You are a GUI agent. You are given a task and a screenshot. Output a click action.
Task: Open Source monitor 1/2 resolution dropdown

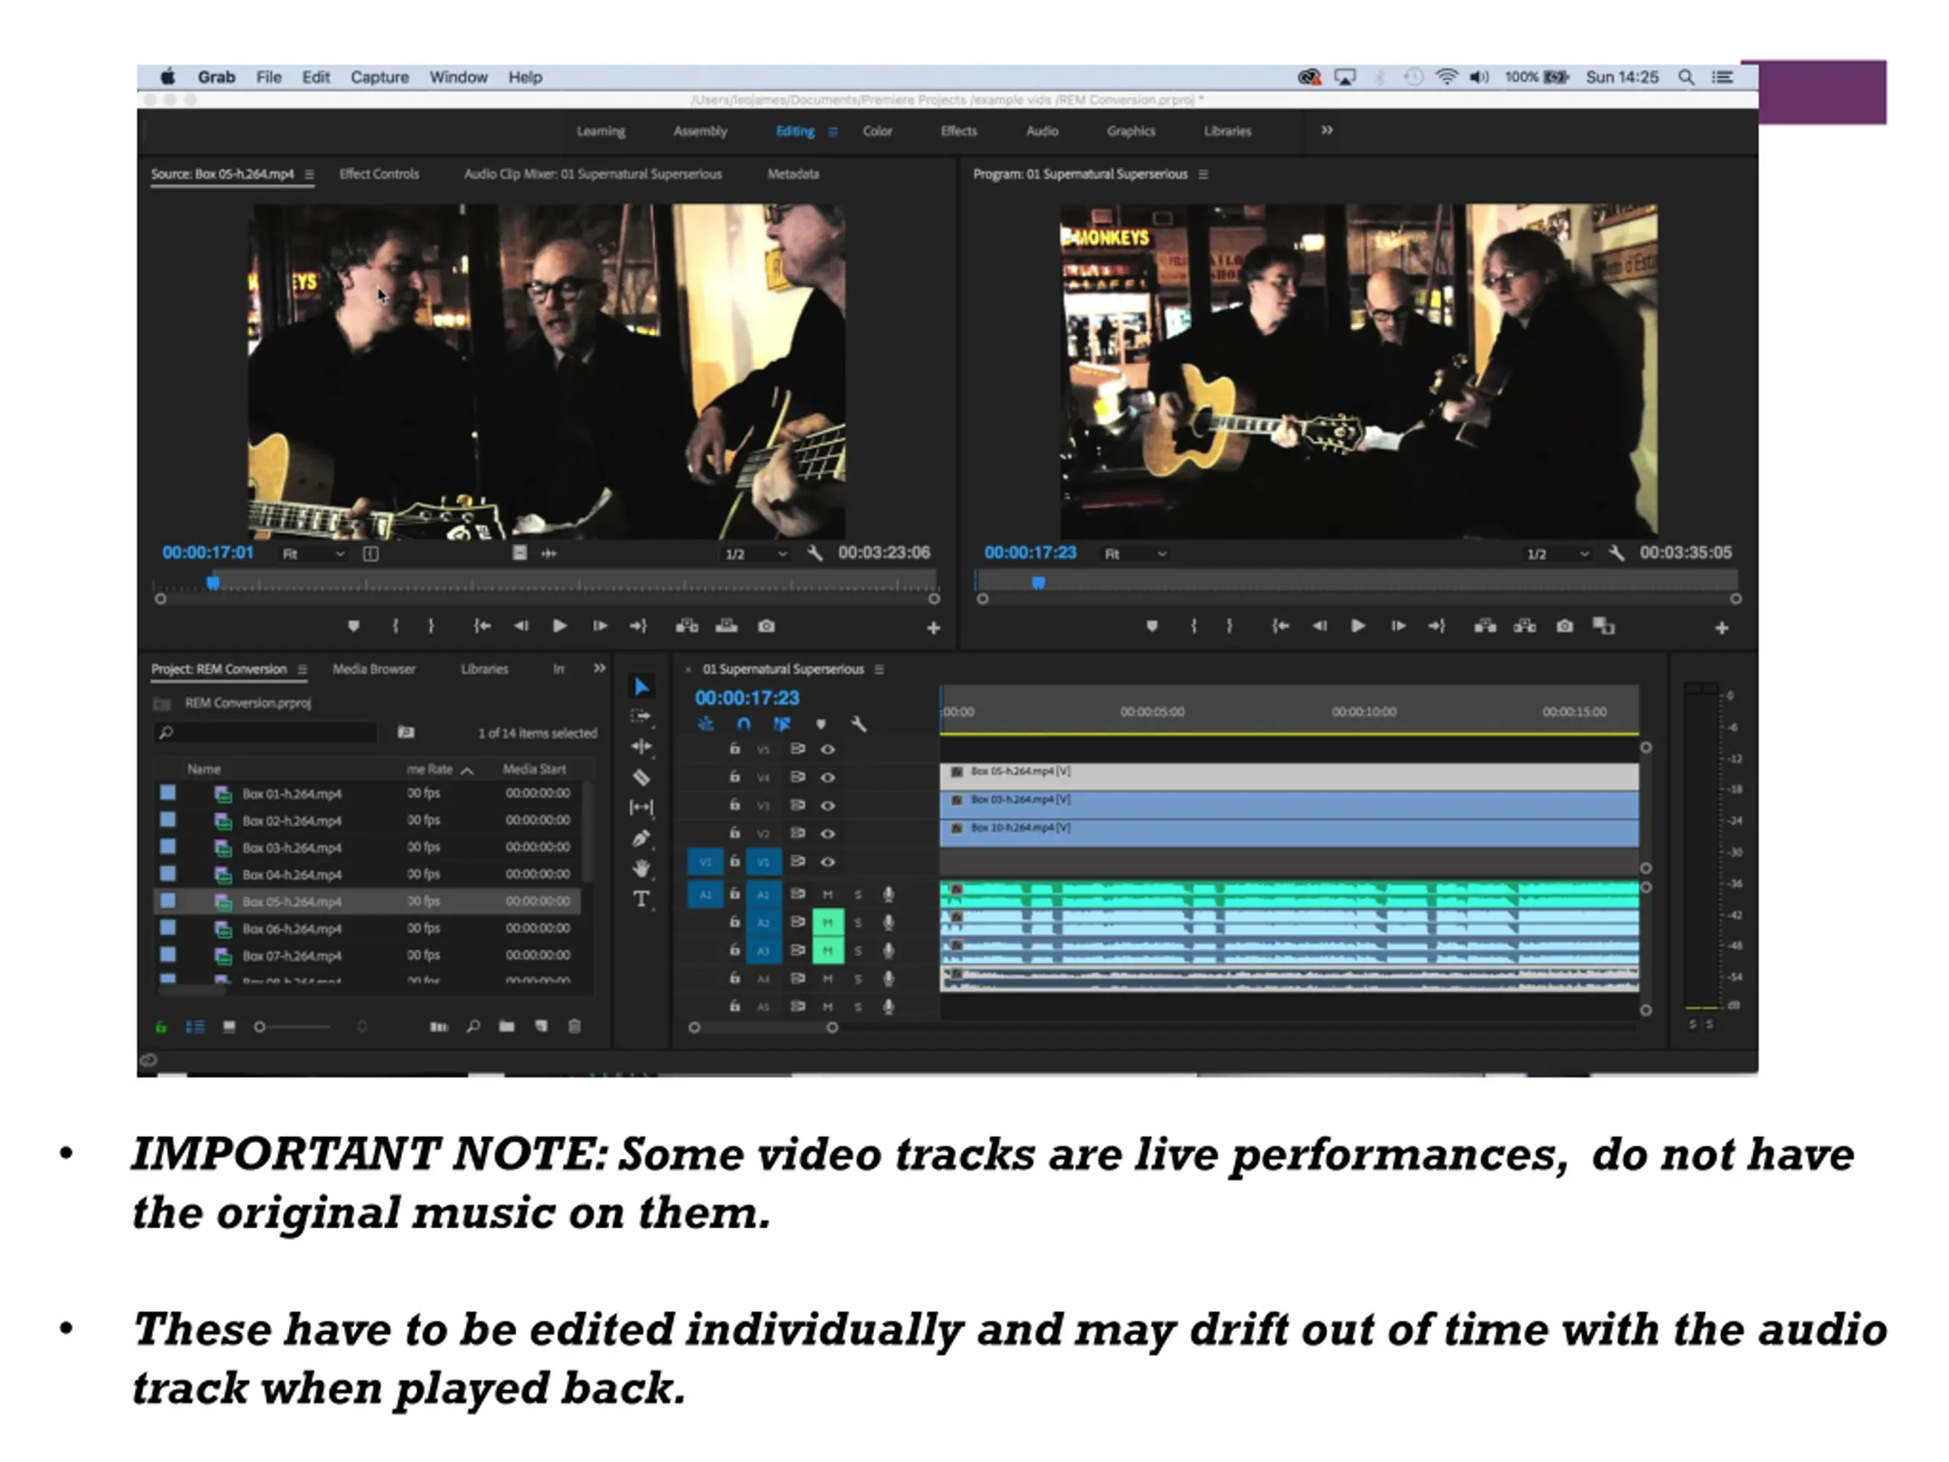pos(755,554)
